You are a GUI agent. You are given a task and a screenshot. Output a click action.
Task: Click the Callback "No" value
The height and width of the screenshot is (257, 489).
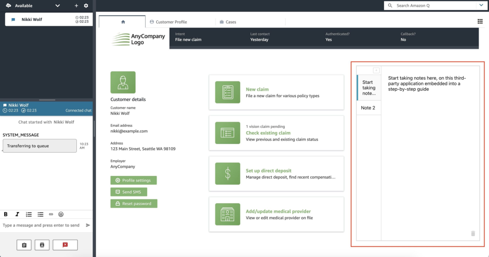click(x=403, y=40)
